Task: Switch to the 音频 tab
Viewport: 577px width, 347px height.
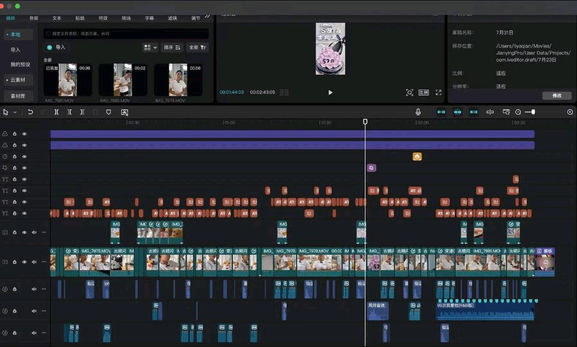Action: click(x=34, y=18)
